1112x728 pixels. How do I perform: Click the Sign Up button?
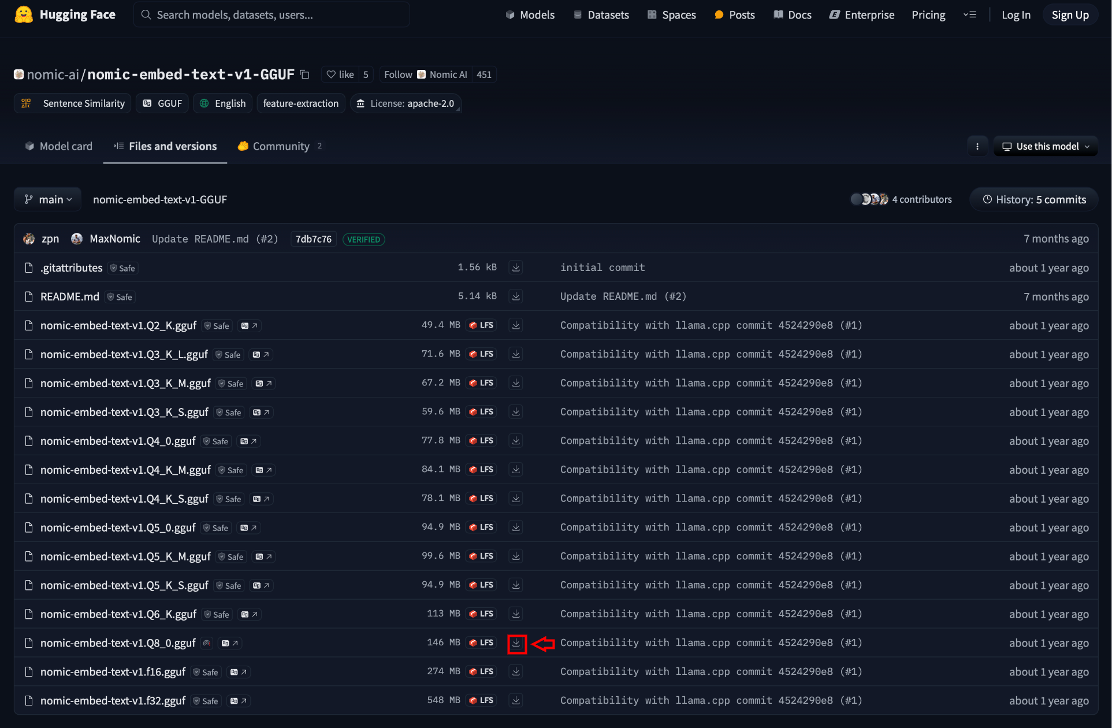(x=1070, y=15)
